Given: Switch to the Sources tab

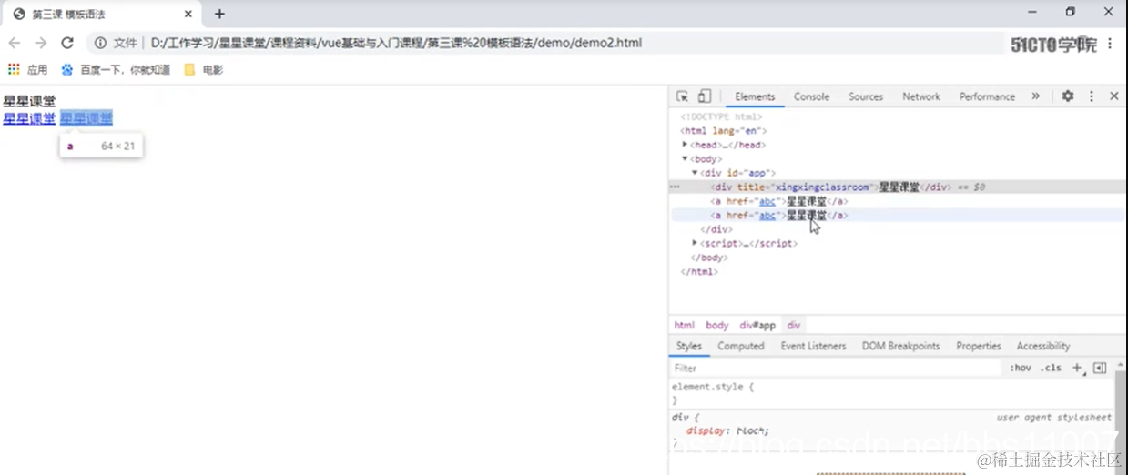Looking at the screenshot, I should pos(866,96).
